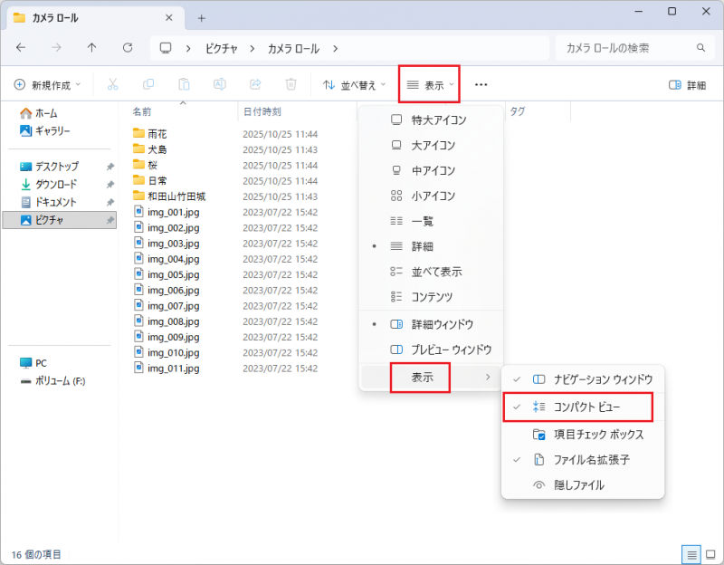Open the 並べ替え sort dropdown
The image size is (724, 565).
pos(355,84)
